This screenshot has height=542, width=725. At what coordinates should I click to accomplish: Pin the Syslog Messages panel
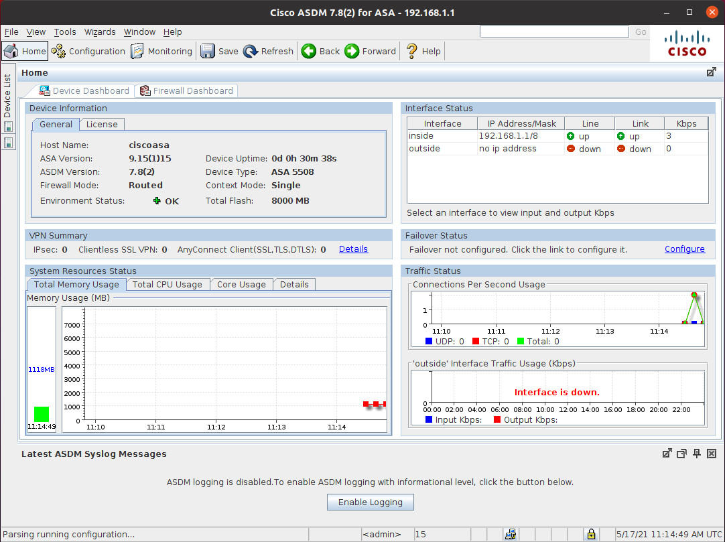[x=697, y=454]
